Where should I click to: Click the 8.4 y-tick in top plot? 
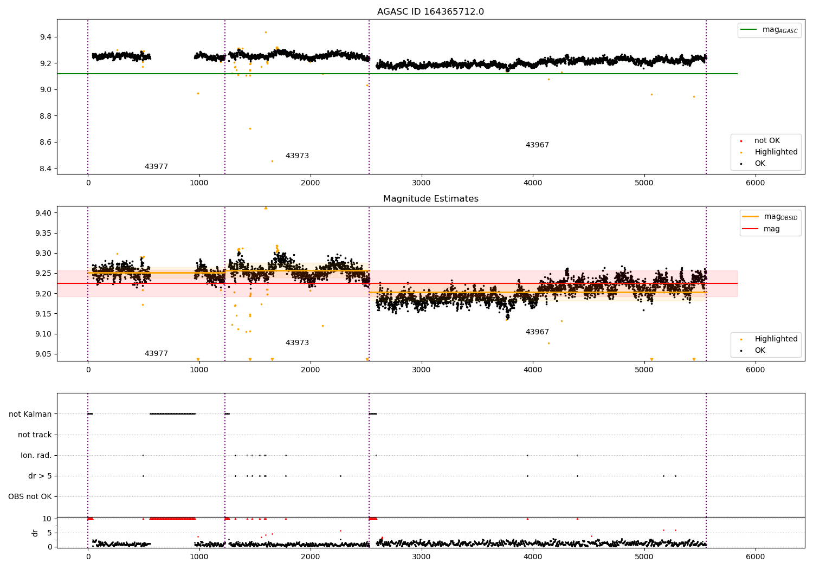tap(46, 169)
